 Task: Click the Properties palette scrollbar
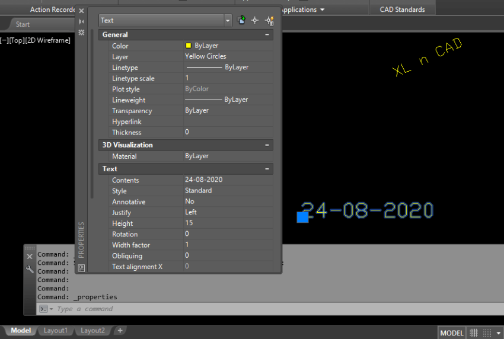tap(92, 114)
